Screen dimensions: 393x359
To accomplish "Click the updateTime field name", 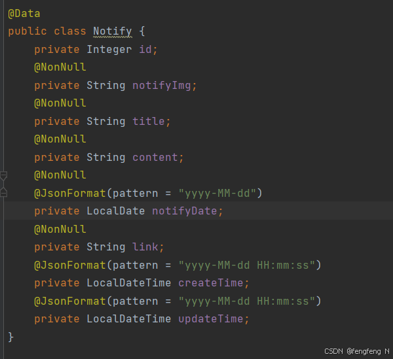I will pos(211,319).
